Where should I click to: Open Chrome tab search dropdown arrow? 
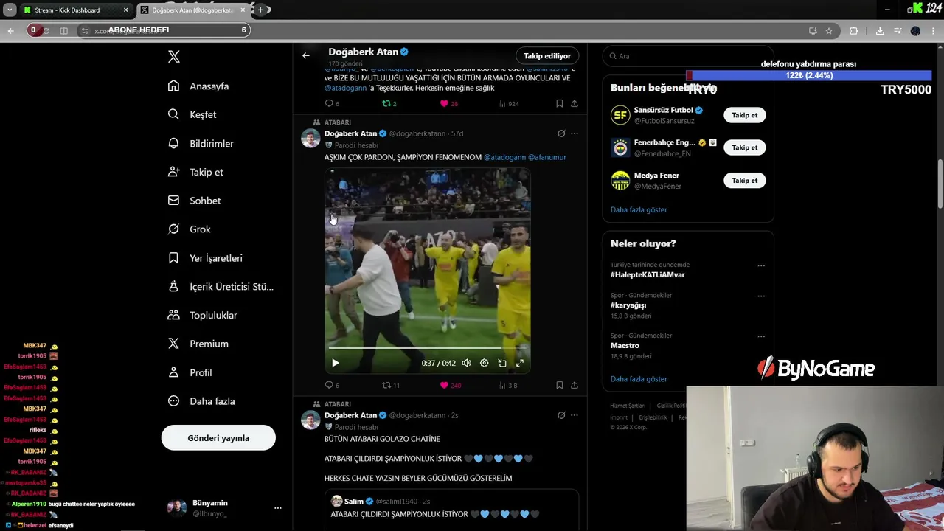click(x=10, y=10)
